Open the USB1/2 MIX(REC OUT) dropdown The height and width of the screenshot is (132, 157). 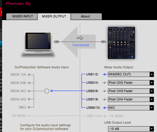point(131,74)
